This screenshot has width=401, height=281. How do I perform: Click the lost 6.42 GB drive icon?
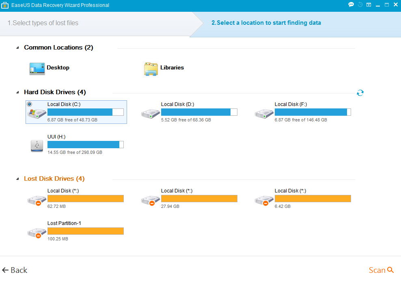click(x=264, y=200)
